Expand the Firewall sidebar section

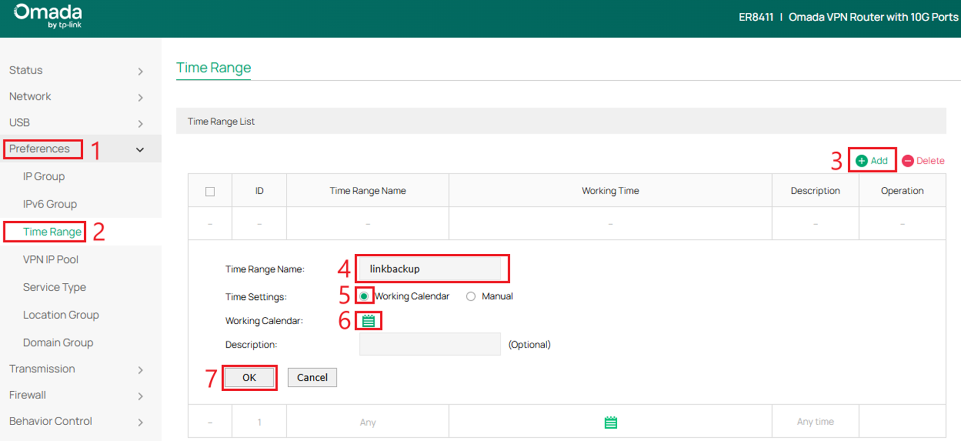coord(140,396)
